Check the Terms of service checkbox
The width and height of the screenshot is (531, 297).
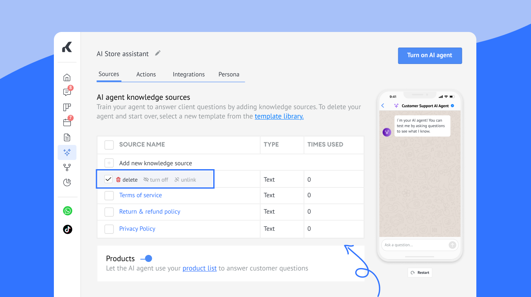(x=109, y=196)
